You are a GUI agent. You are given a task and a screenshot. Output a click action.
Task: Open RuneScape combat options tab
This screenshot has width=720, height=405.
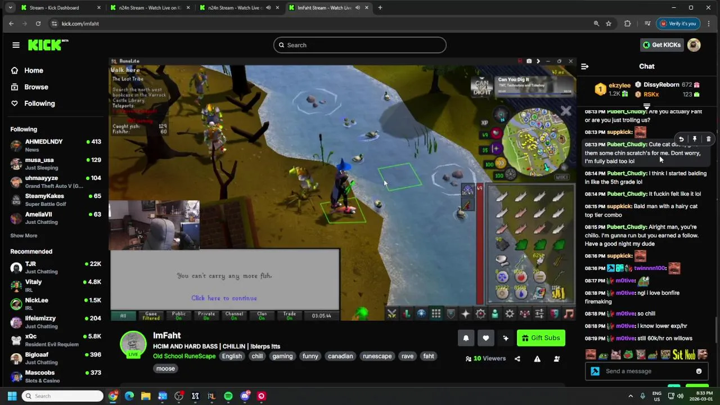pyautogui.click(x=392, y=314)
